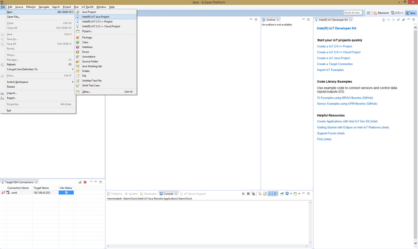
Task: Open the Open Console dropdown arrow
Action: 299,194
